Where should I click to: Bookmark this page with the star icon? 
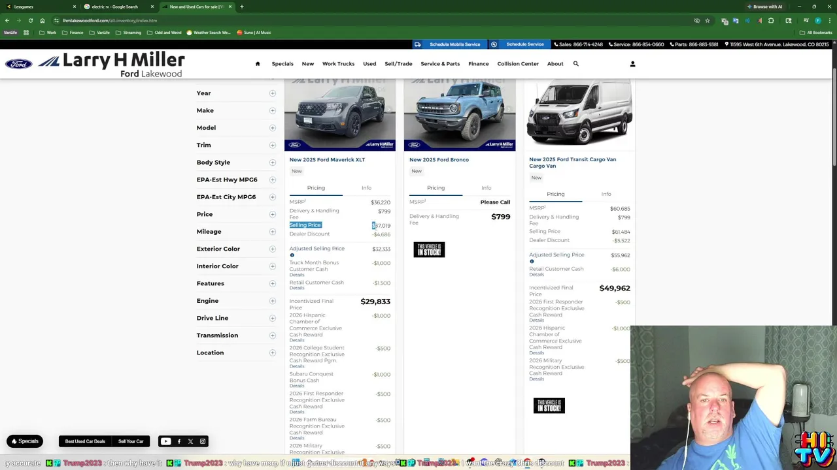coord(708,20)
